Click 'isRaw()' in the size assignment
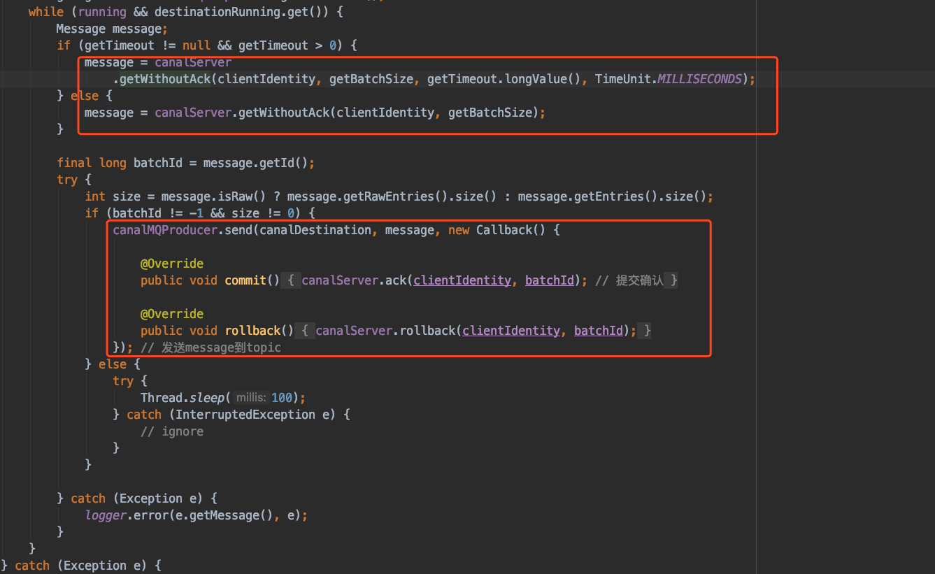 [x=241, y=196]
